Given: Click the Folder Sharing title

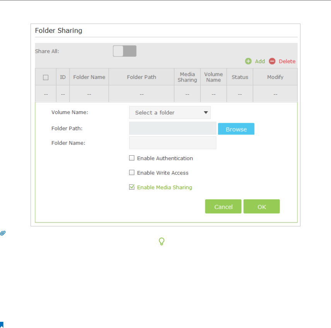Looking at the screenshot, I should (58, 31).
